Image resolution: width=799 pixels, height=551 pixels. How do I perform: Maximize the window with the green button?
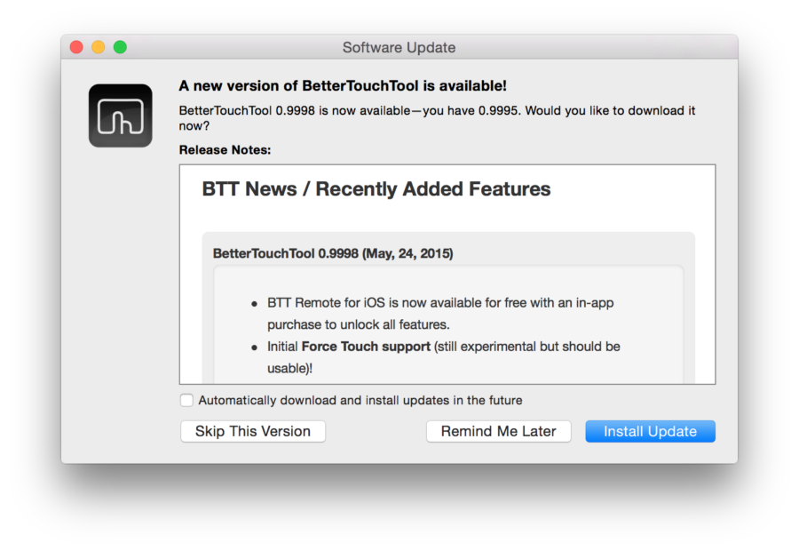tap(120, 47)
